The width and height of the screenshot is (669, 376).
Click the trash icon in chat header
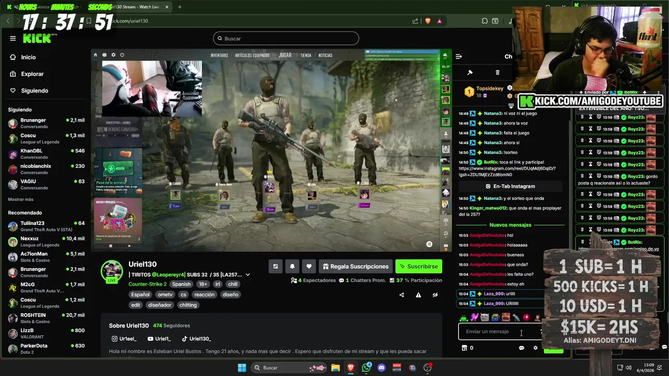498,73
